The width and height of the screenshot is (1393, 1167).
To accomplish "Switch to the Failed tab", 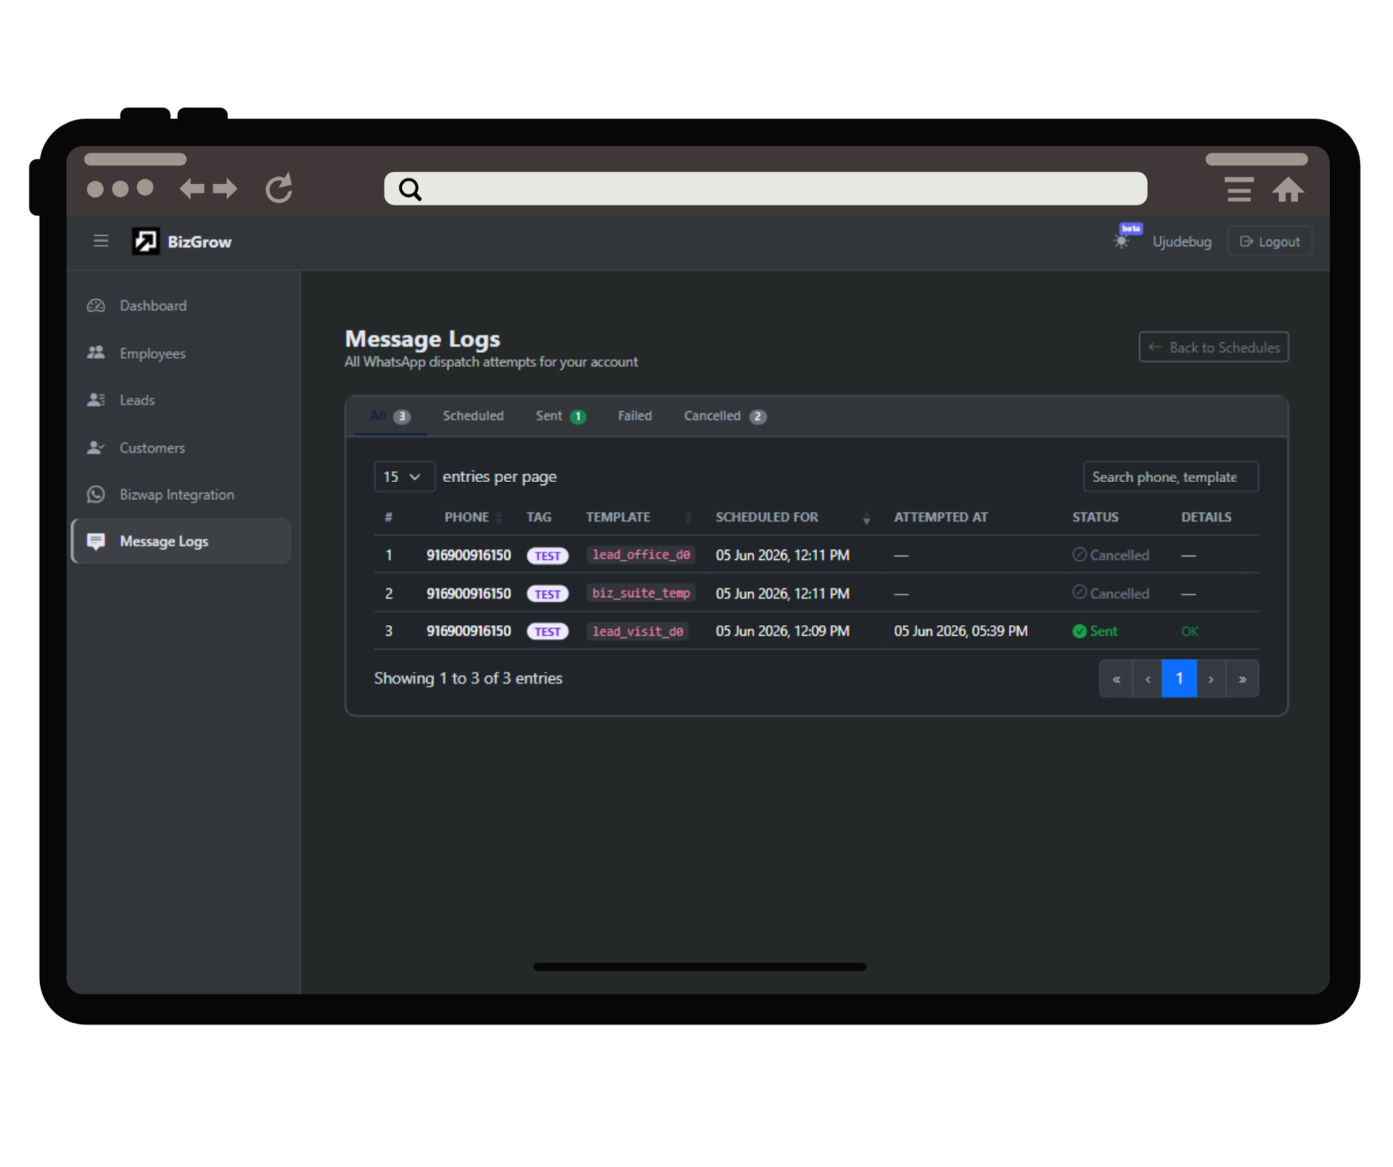I will click(635, 415).
